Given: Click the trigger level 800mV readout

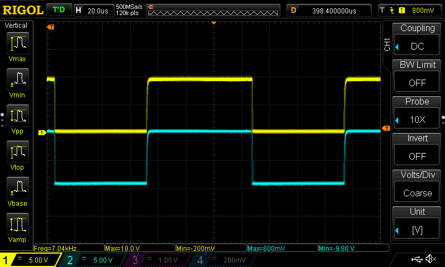Looking at the screenshot, I should pyautogui.click(x=423, y=11).
